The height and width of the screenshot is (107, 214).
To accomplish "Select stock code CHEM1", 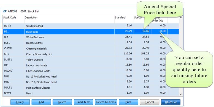I will (8, 48).
